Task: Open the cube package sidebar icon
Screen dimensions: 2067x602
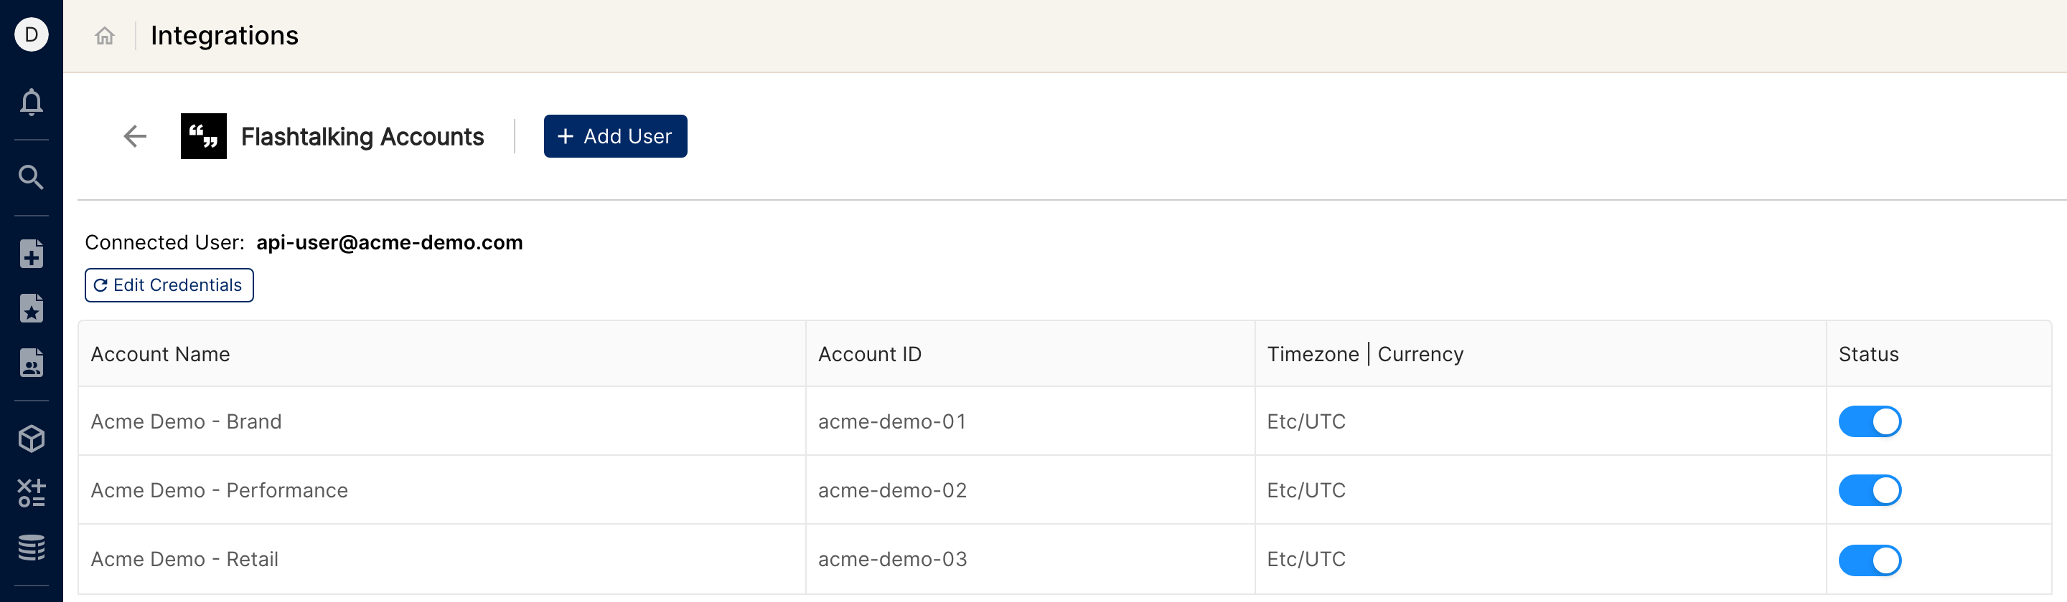Action: pos(32,439)
